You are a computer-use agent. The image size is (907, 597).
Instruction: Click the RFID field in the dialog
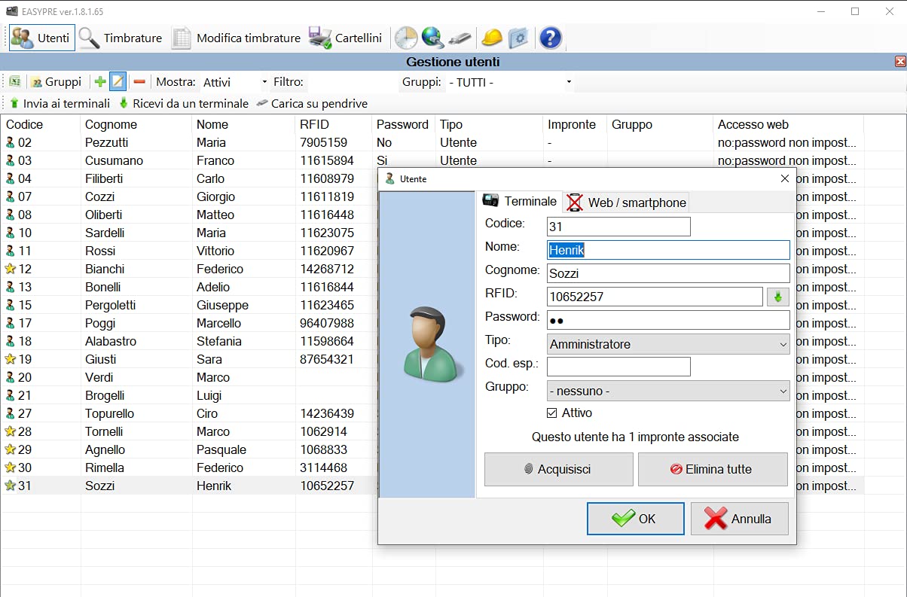pyautogui.click(x=655, y=297)
